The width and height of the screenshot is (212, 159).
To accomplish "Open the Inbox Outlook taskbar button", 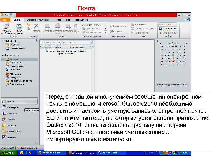I will [81, 153].
